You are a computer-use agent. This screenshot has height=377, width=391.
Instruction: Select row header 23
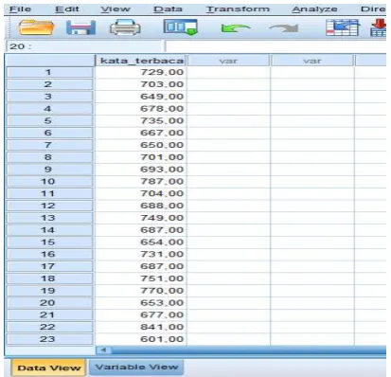49,339
